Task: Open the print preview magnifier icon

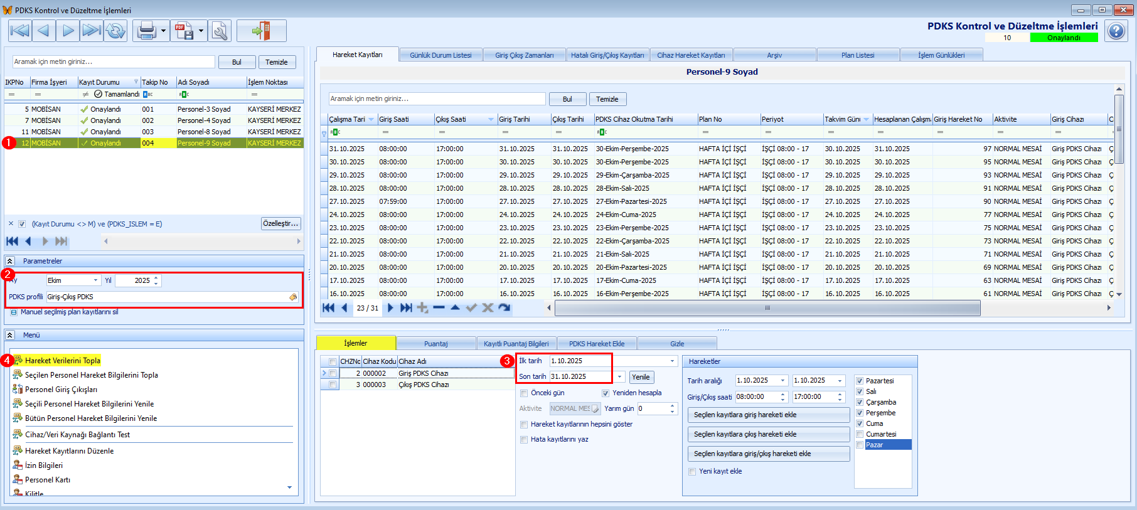Action: tap(220, 30)
